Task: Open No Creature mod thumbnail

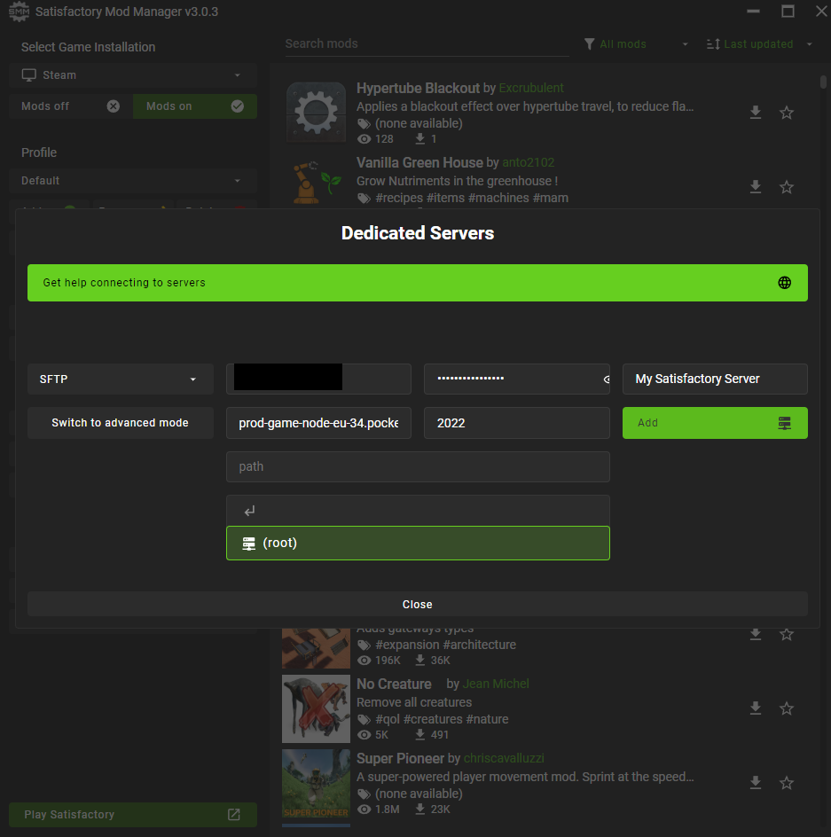Action: pyautogui.click(x=316, y=709)
